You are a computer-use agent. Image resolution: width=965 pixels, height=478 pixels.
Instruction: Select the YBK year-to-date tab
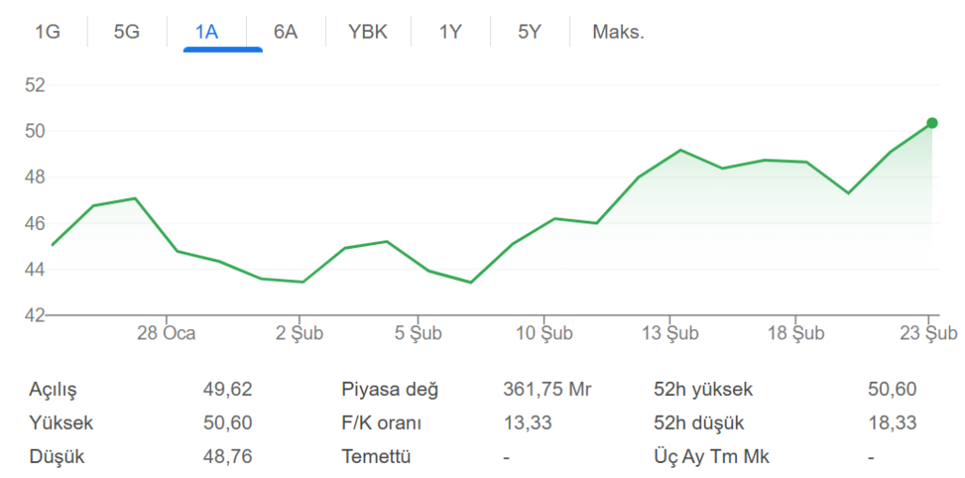(x=368, y=31)
